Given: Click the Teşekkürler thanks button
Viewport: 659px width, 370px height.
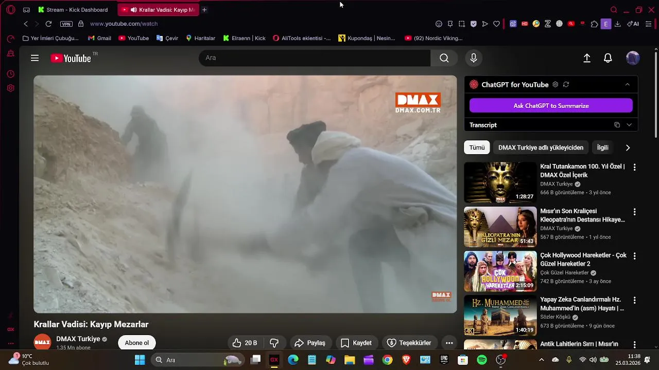Looking at the screenshot, I should [x=409, y=343].
